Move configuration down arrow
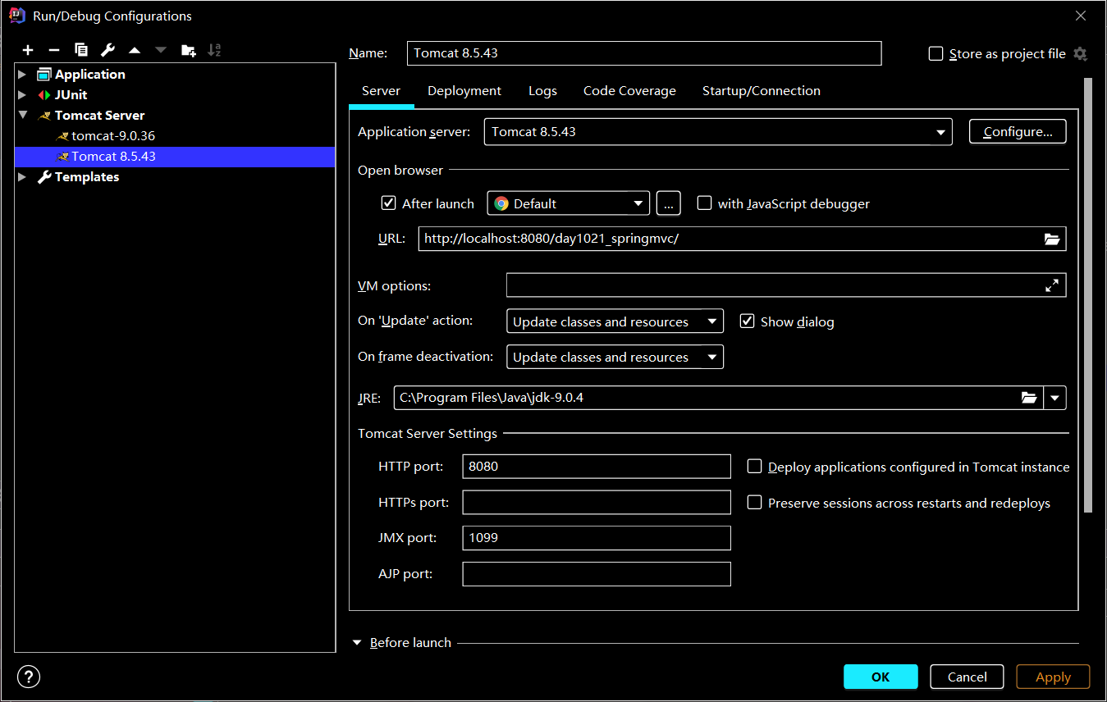 click(x=161, y=50)
